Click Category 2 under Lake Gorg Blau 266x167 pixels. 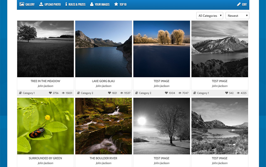(x=87, y=93)
